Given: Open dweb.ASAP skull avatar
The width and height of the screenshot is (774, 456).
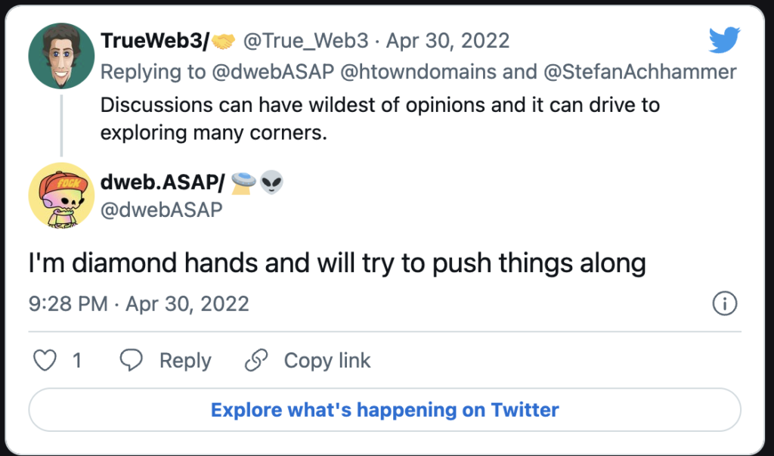Looking at the screenshot, I should [x=61, y=195].
